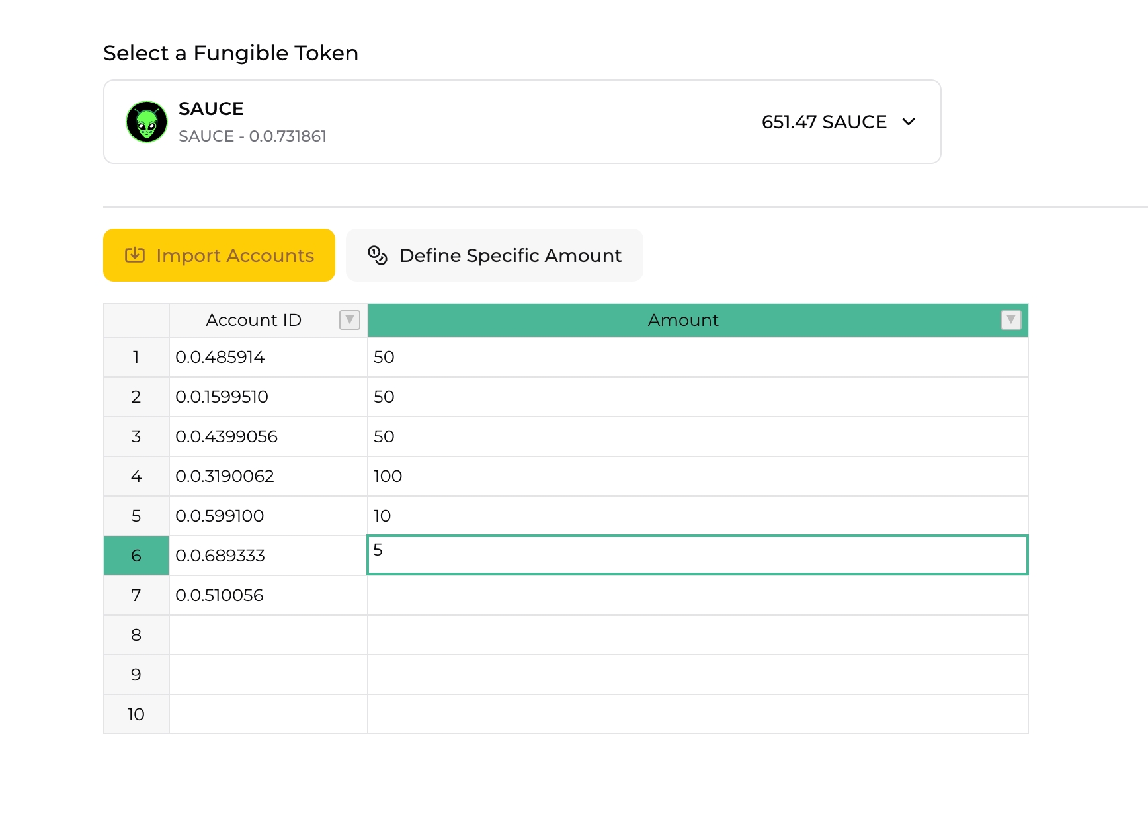
Task: Open the Account ID column filter dropdown
Action: [349, 320]
